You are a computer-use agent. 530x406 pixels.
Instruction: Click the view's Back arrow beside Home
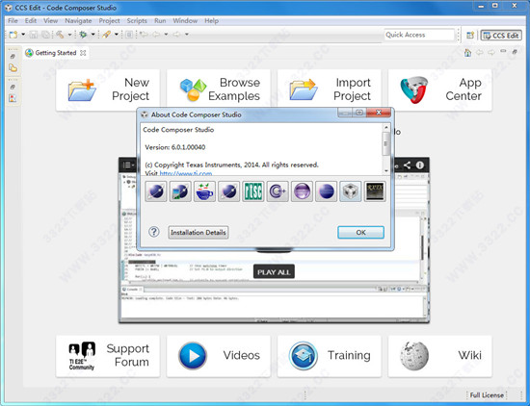pyautogui.click(x=480, y=53)
